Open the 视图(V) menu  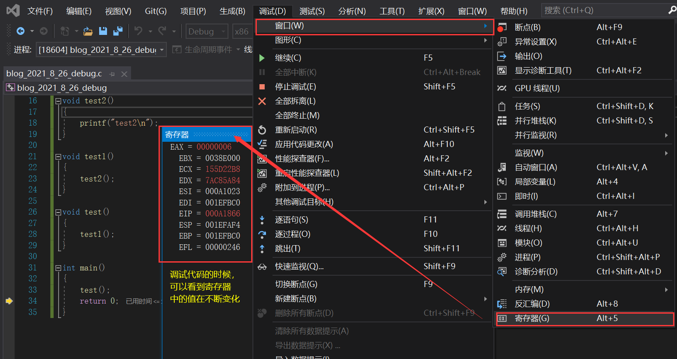coord(118,11)
